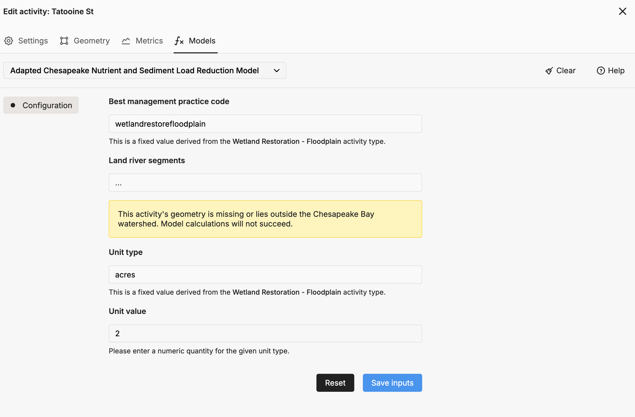
Task: Open Adapted Chesapeake Nutrient model selector
Action: click(134, 71)
